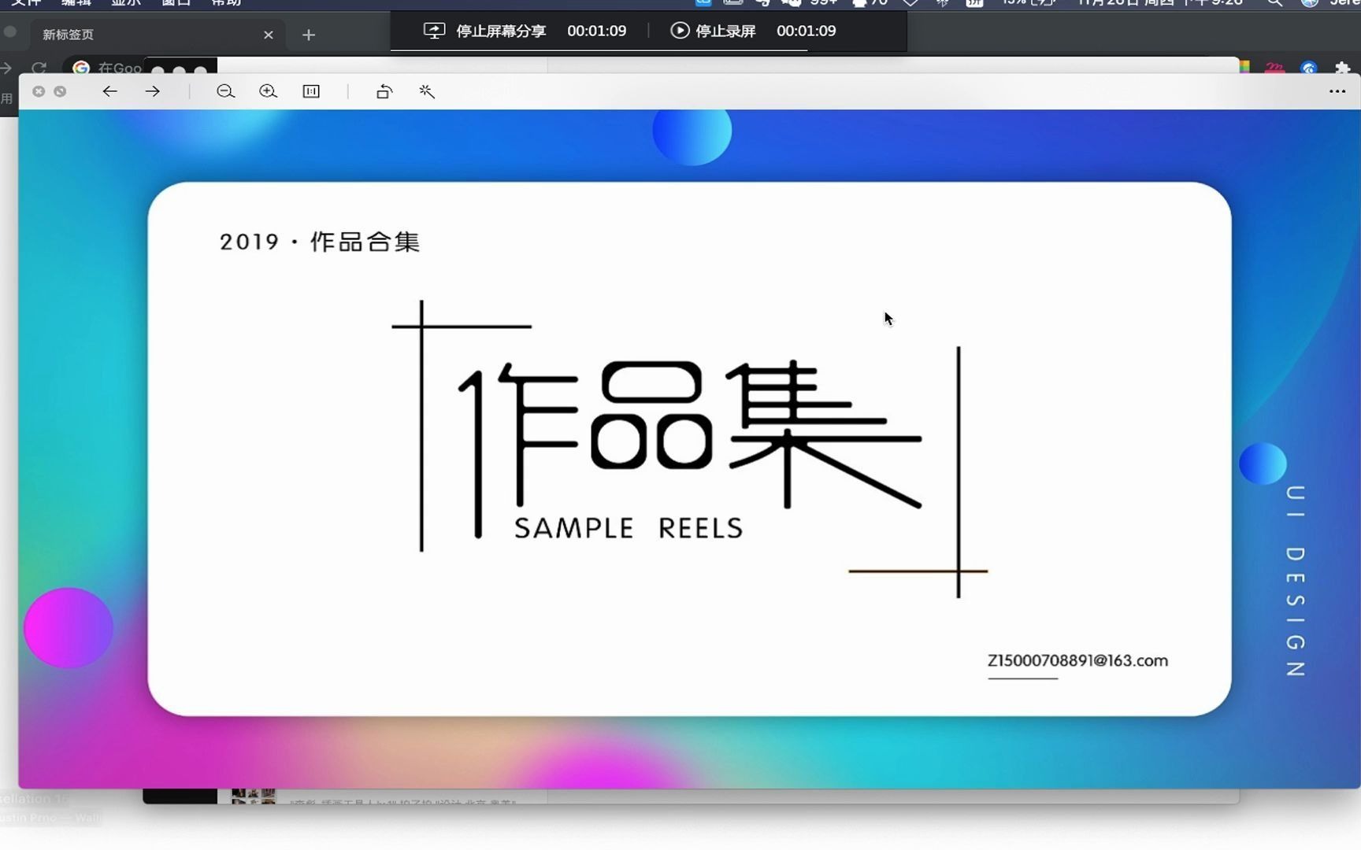Close the 新标签页 browser tab
The image size is (1361, 850).
[x=269, y=35]
